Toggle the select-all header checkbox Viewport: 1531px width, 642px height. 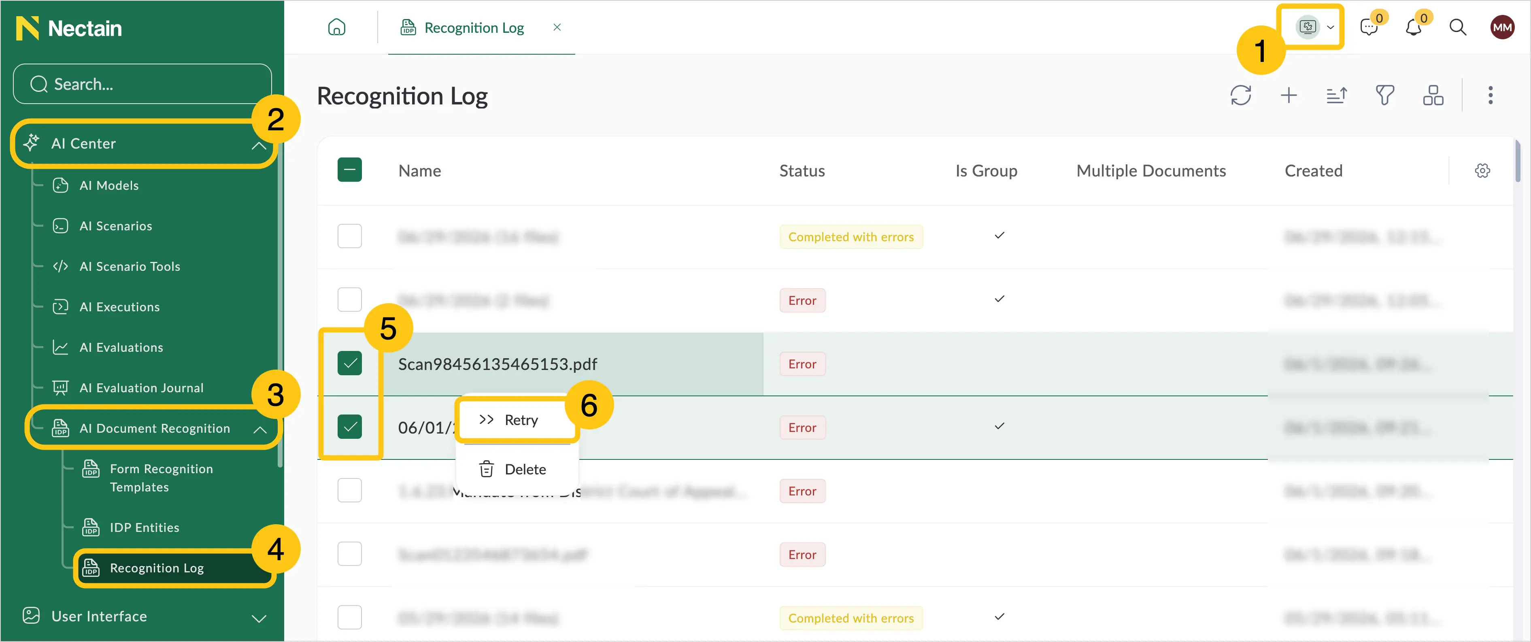349,170
